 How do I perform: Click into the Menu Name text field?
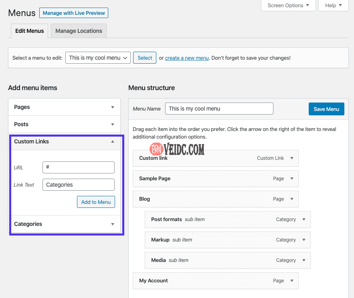tap(219, 109)
